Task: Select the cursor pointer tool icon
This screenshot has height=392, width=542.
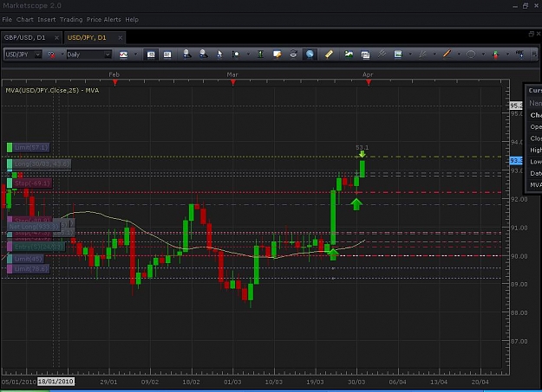Action: 219,55
